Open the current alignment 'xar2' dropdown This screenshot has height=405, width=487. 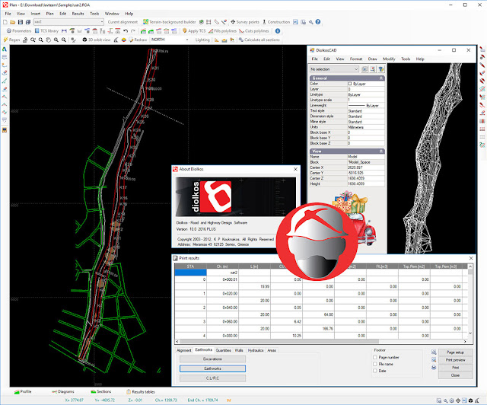coord(68,22)
